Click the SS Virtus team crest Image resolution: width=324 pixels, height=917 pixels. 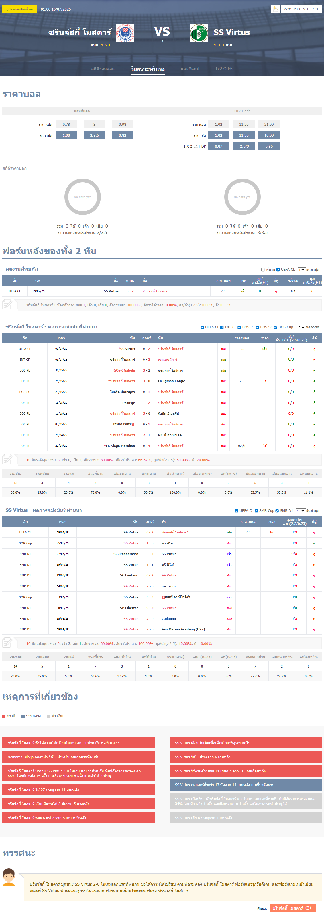pos(199,34)
